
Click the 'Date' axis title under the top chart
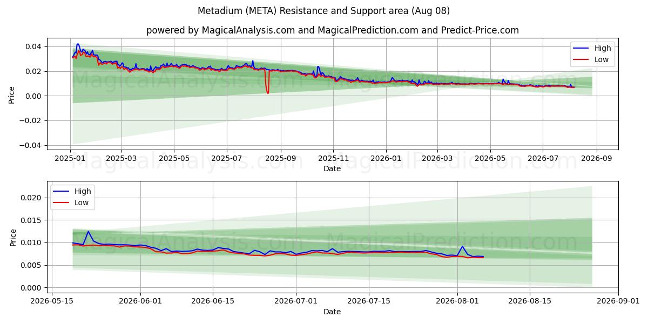click(332, 169)
